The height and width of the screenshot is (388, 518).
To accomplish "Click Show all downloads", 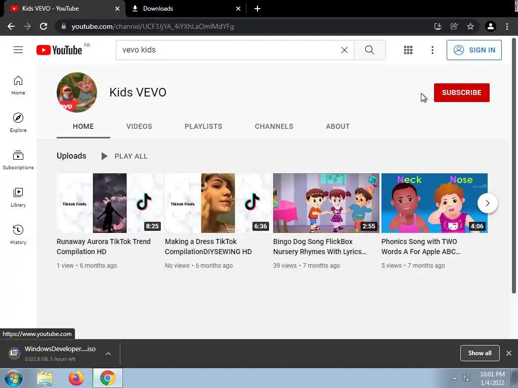I will pyautogui.click(x=480, y=353).
